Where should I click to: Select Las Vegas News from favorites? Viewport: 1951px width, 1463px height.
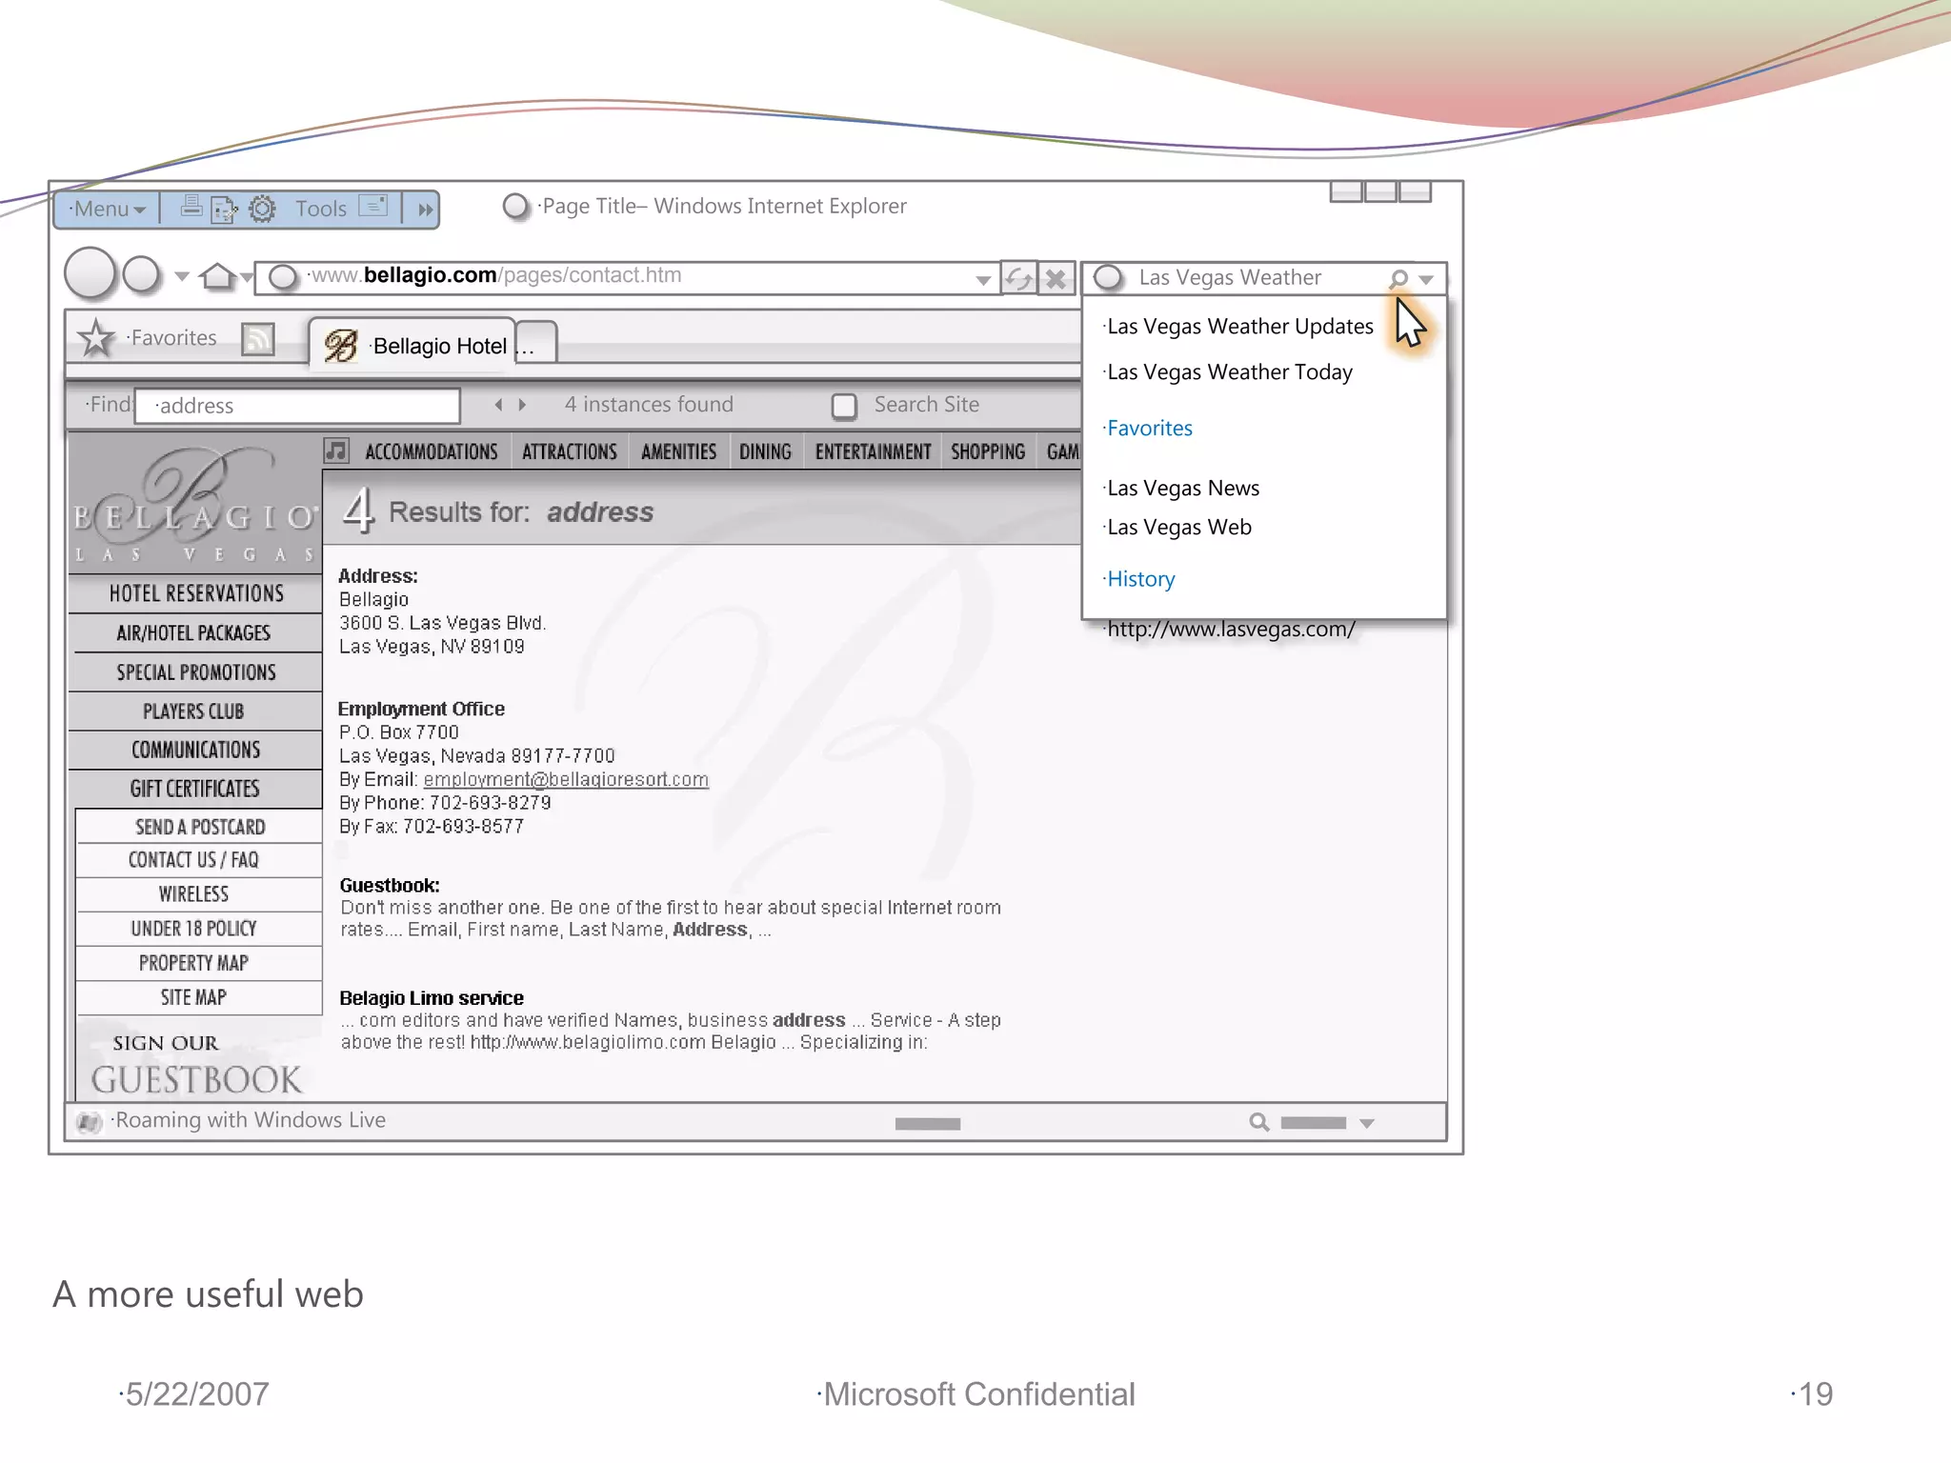1183,489
